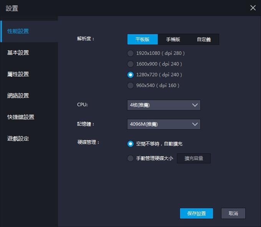Switch to 手機版 resolution tab
261x227 pixels.
point(173,39)
